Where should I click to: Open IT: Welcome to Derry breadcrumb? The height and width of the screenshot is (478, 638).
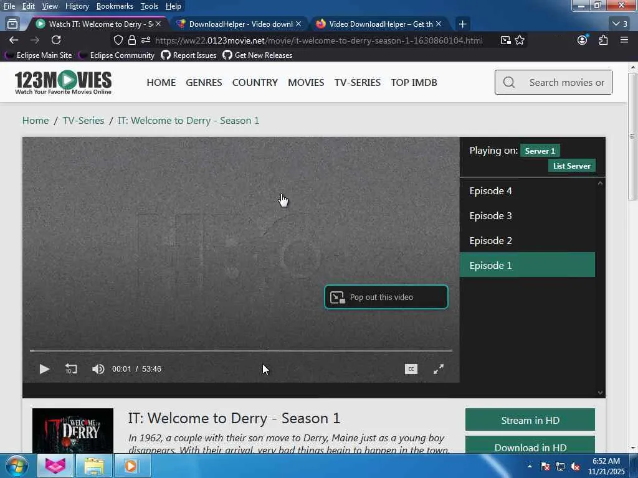click(188, 120)
